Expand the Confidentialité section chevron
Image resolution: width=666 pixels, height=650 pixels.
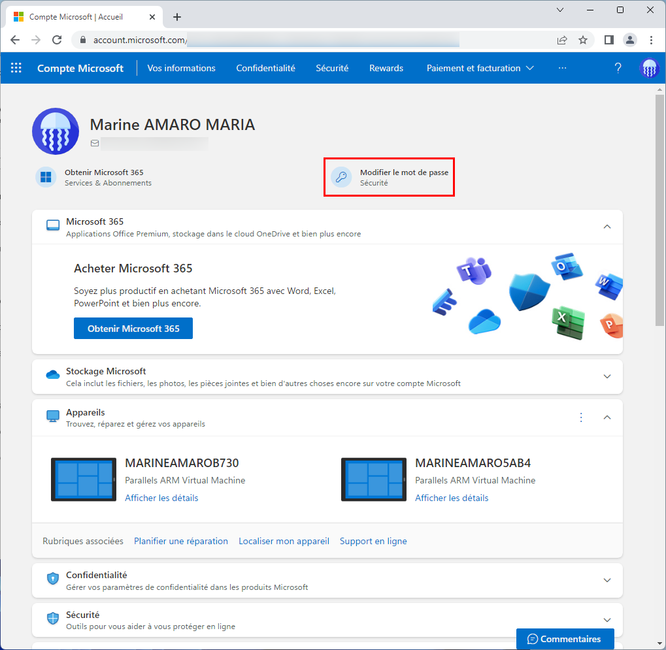click(x=607, y=580)
